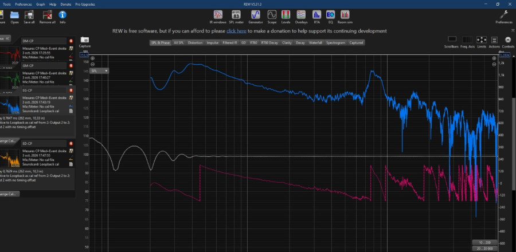Remove the ED-CP measurement
Viewport: 516px width, 252px height.
71,144
